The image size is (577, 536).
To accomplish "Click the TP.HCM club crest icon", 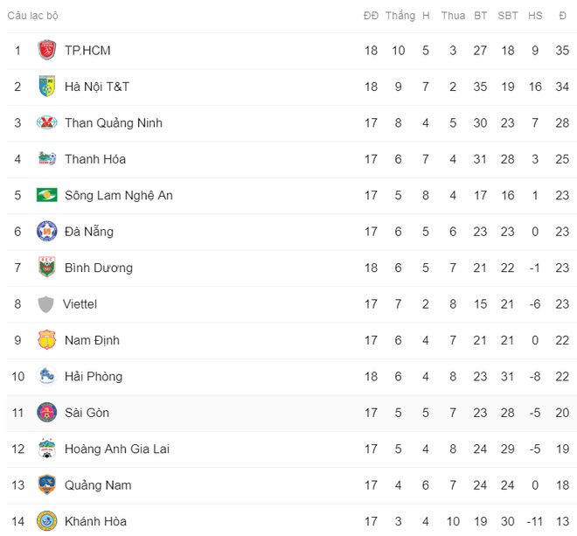I will click(46, 50).
